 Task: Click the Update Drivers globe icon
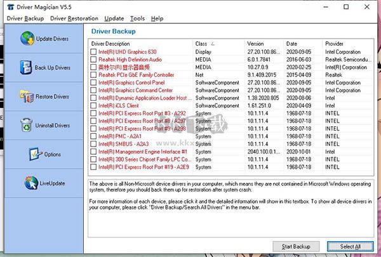coord(27,39)
